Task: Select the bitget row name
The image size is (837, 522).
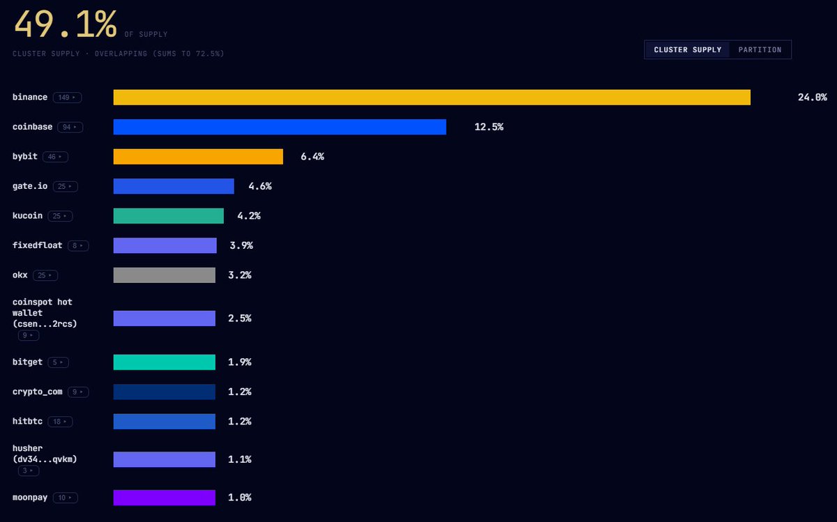Action: tap(28, 362)
